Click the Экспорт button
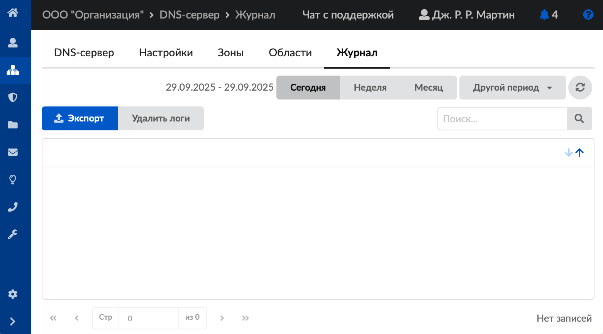The image size is (603, 334). [x=80, y=118]
